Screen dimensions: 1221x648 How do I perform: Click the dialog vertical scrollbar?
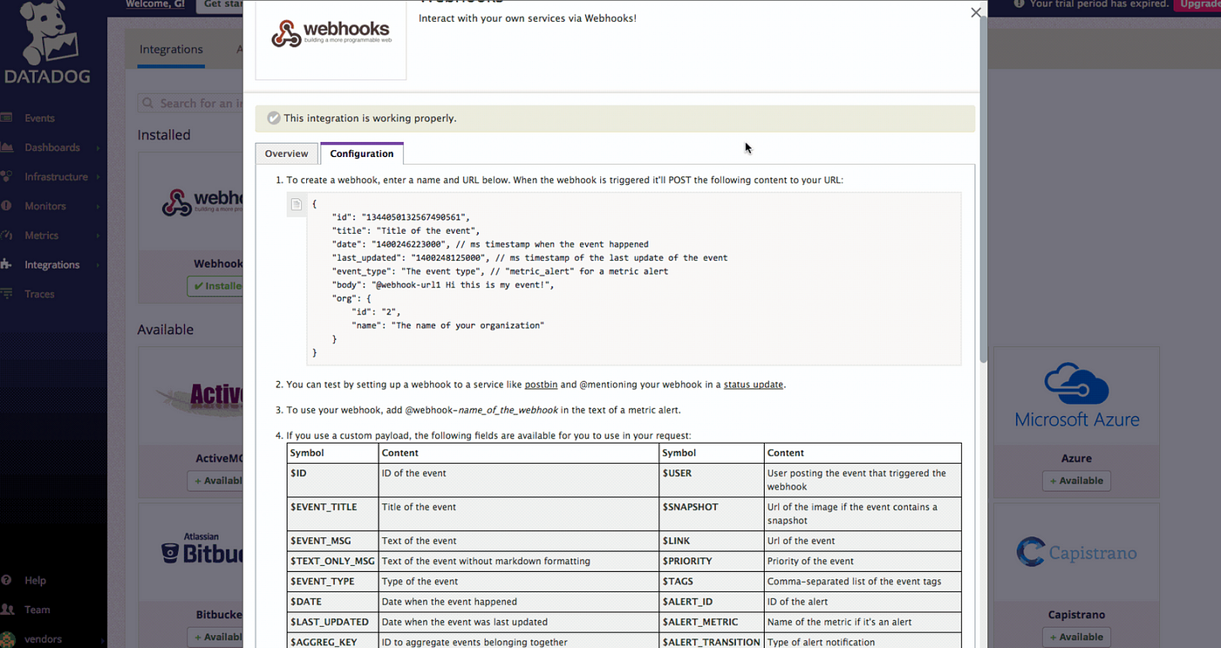coord(984,188)
